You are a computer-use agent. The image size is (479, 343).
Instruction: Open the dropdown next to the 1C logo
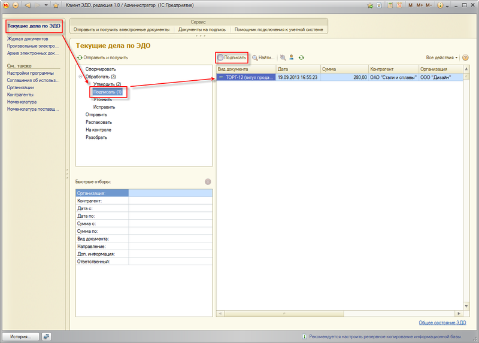click(16, 5)
